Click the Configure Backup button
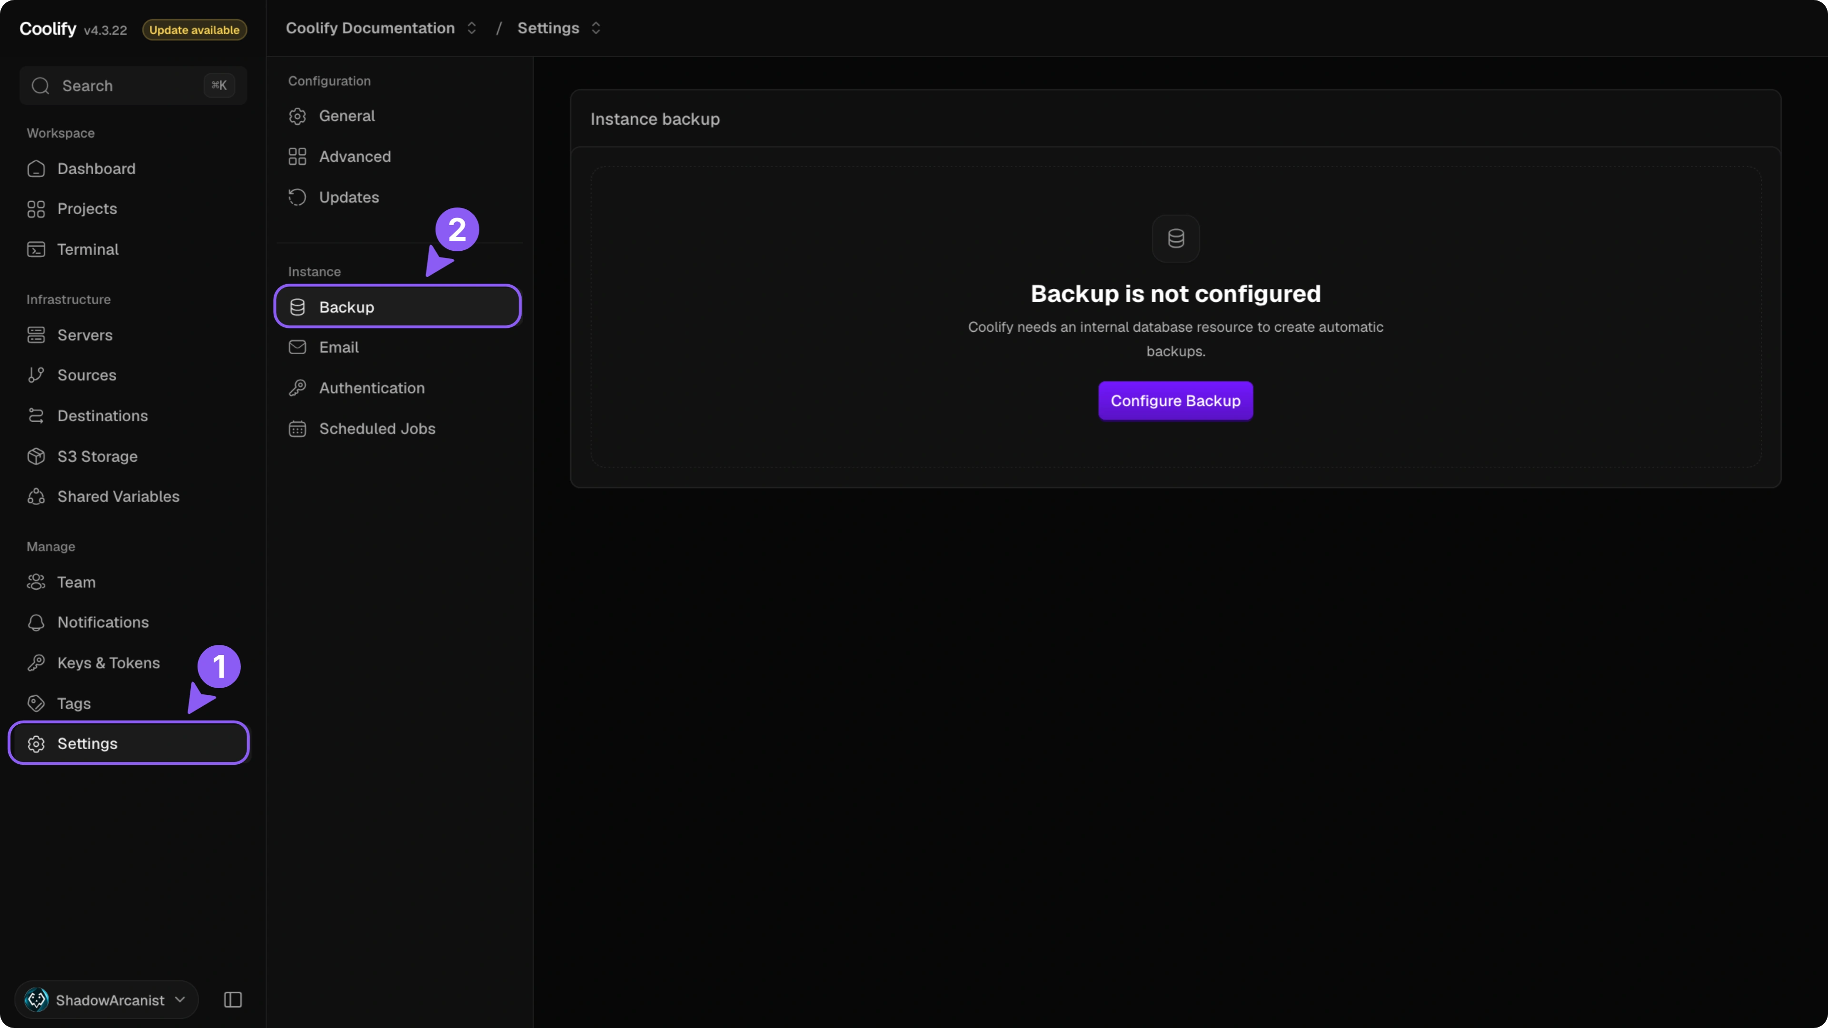1828x1028 pixels. point(1175,401)
